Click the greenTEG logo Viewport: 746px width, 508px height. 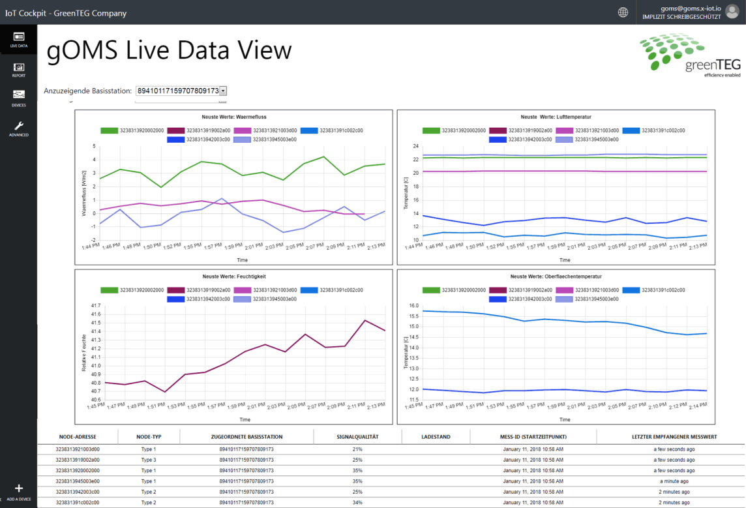click(690, 55)
